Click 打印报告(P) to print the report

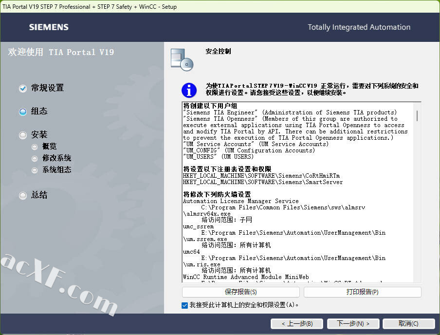click(362, 292)
